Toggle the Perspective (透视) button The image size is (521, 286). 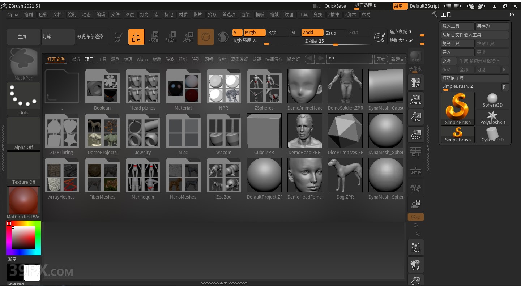[x=416, y=152]
